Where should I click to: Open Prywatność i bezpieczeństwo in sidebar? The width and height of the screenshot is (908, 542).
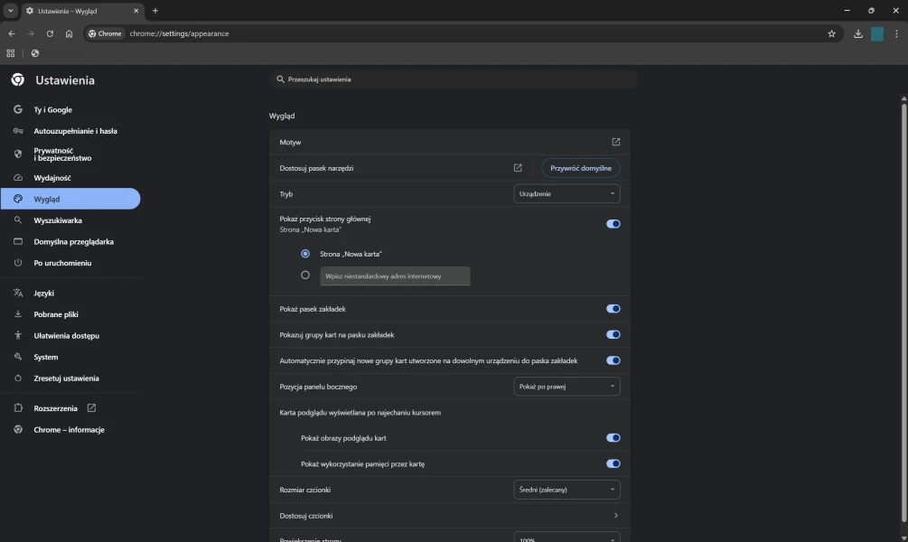point(62,154)
